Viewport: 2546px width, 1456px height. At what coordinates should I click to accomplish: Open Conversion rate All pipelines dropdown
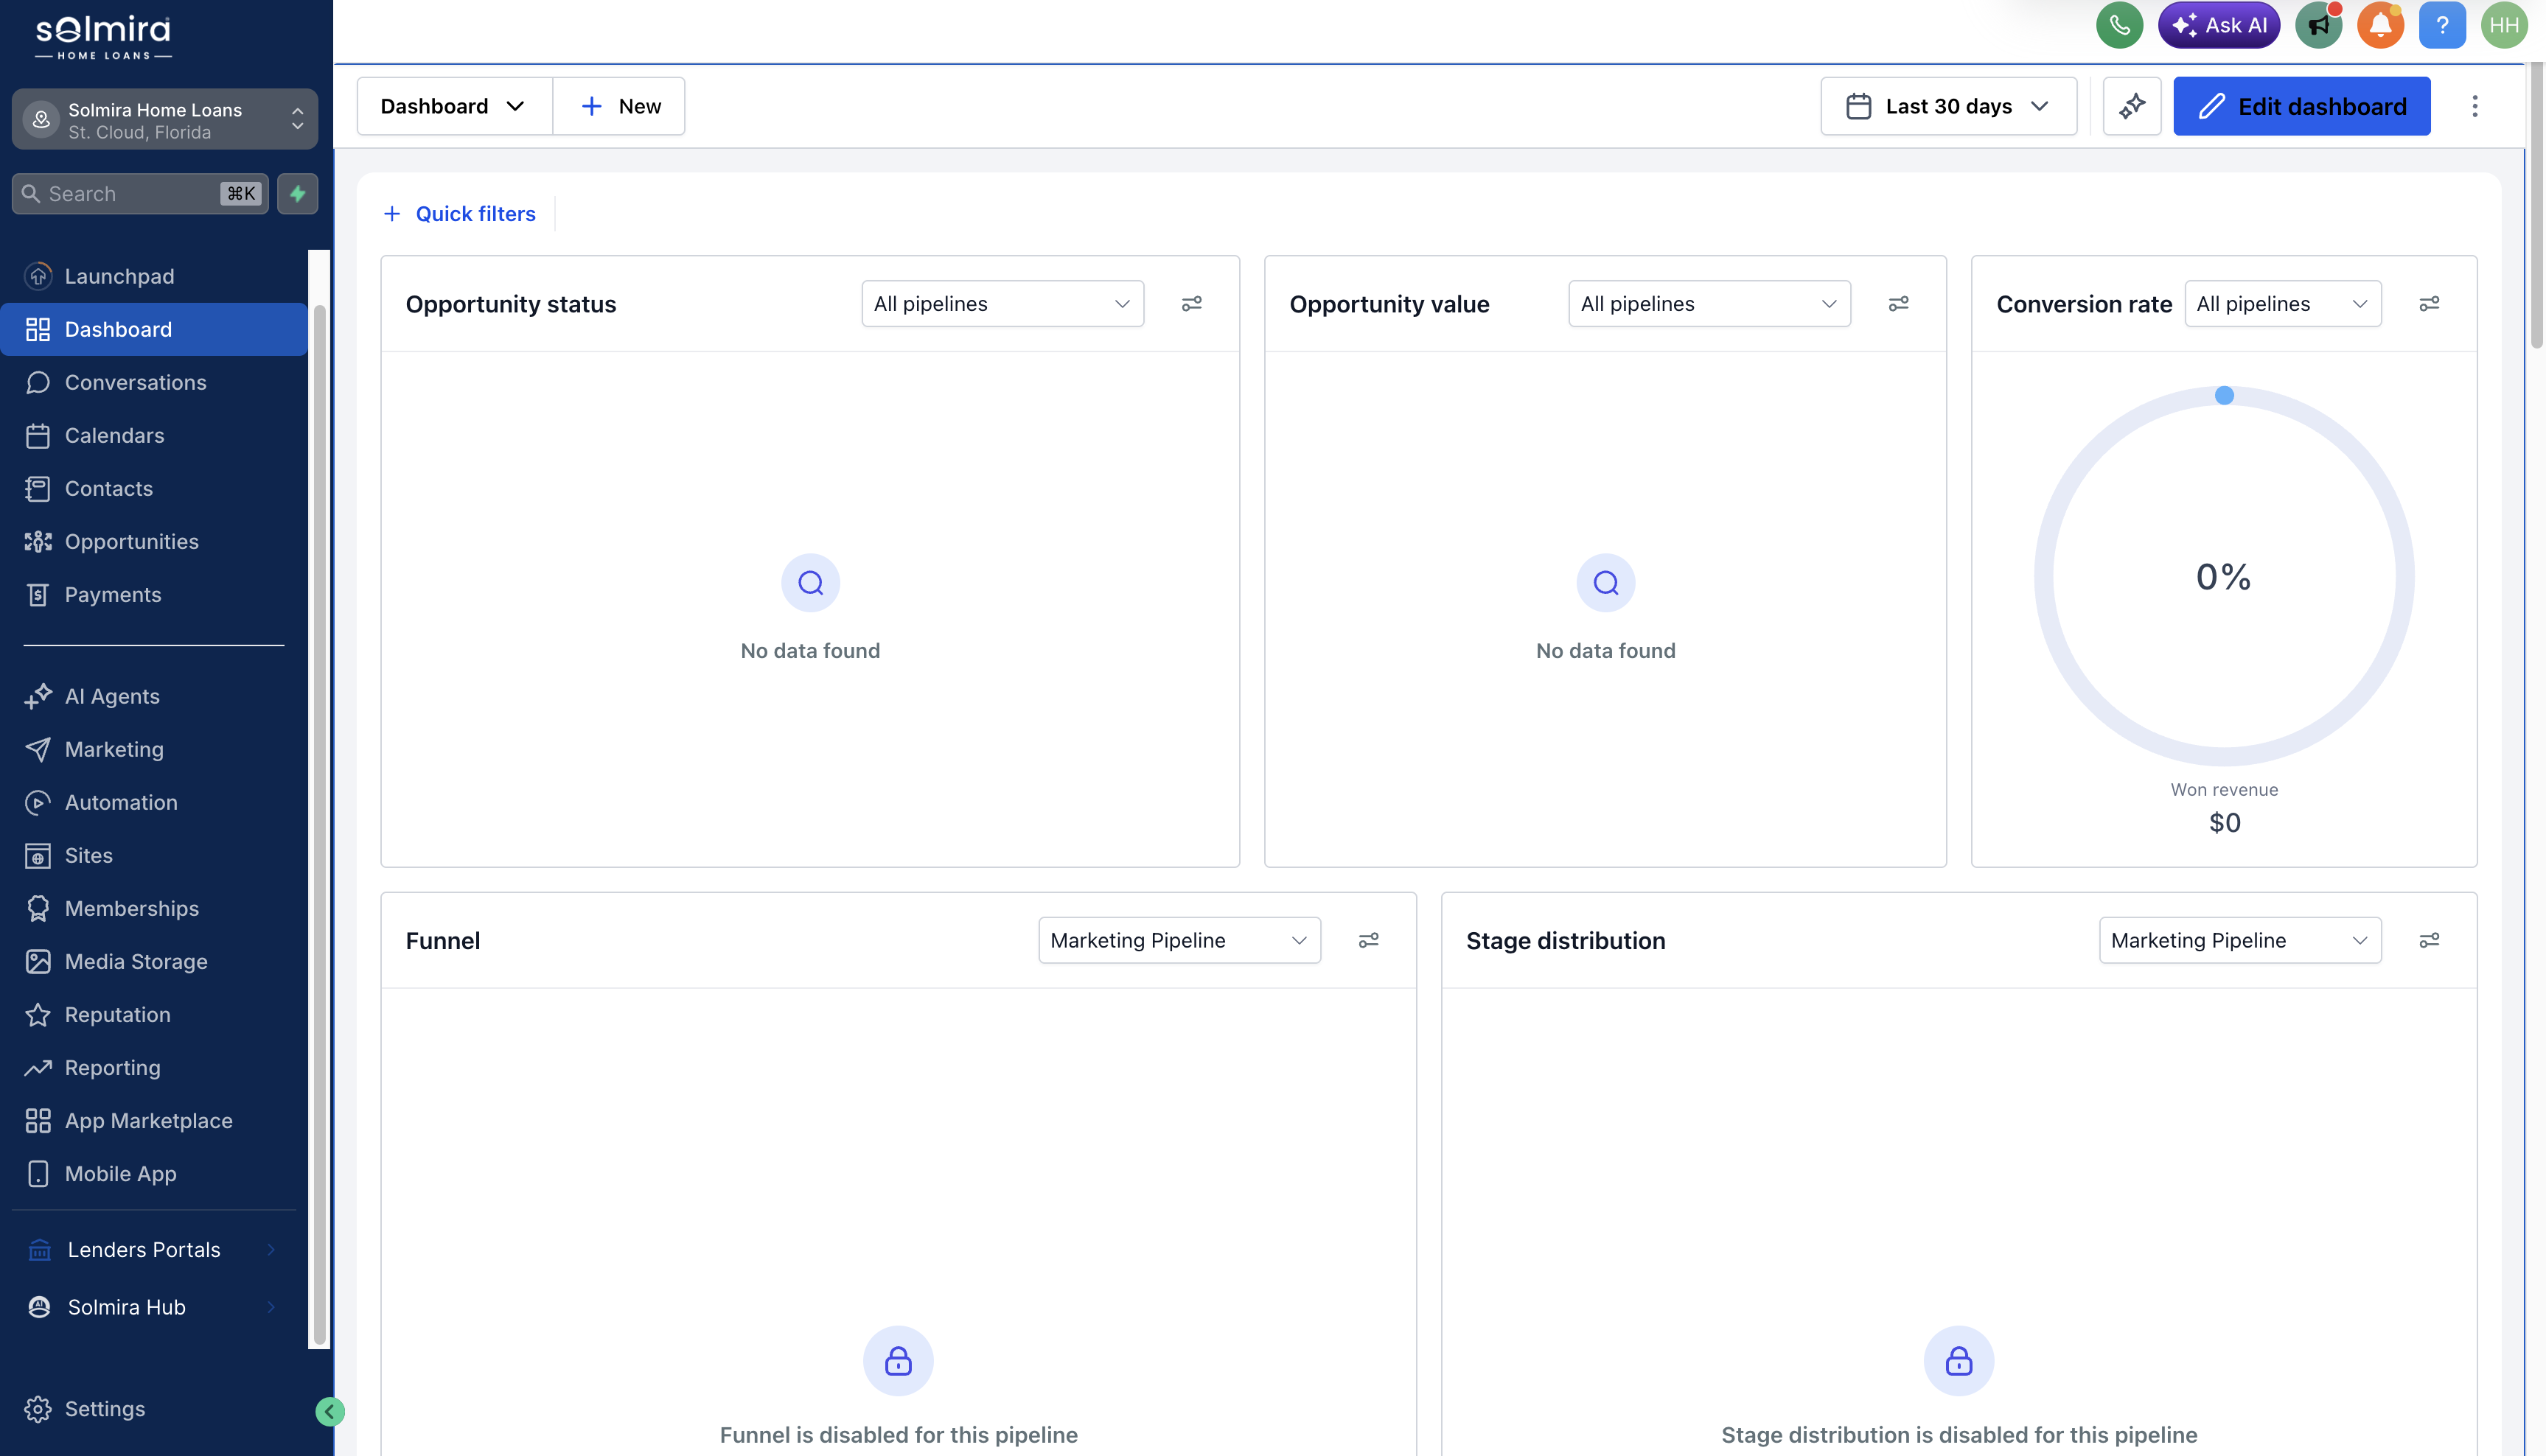click(x=2282, y=303)
